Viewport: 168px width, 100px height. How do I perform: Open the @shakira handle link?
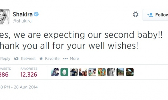point(22,21)
